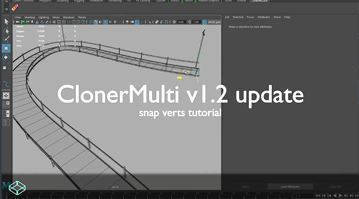Select the arrow Select tool
359x199 pixels.
pos(6,21)
